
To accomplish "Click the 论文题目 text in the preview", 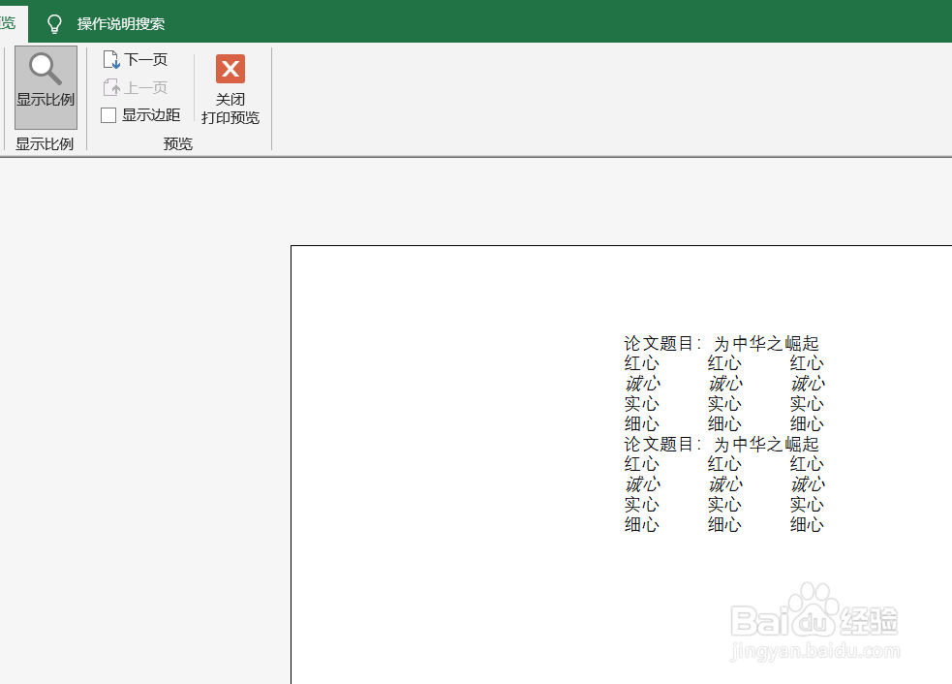I will pos(657,341).
